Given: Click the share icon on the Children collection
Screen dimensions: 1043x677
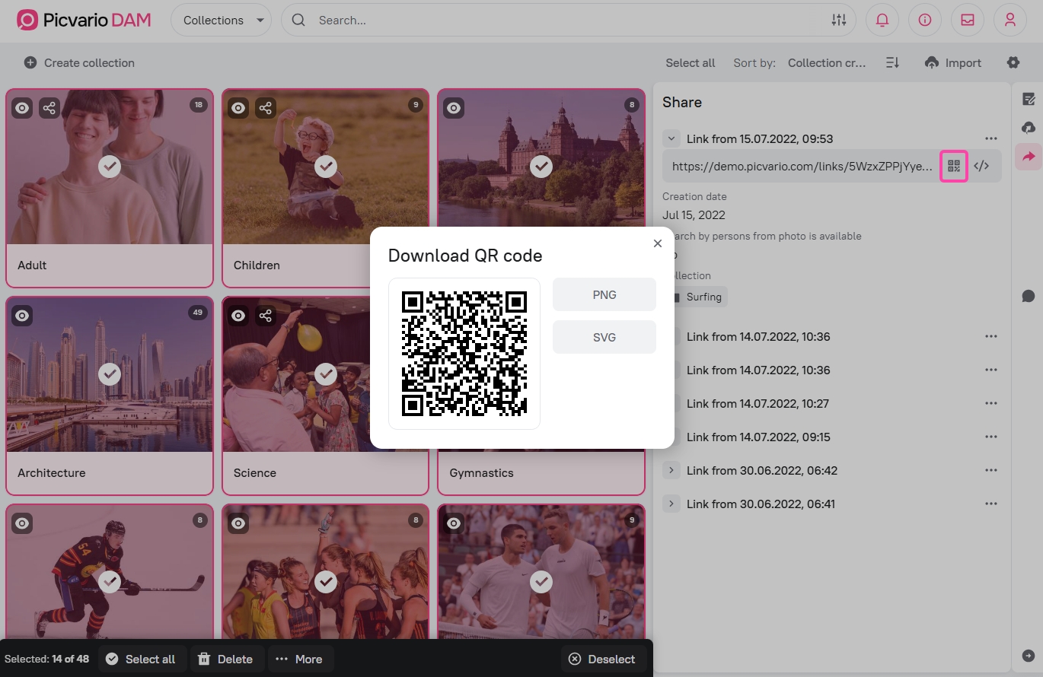Looking at the screenshot, I should click(265, 108).
